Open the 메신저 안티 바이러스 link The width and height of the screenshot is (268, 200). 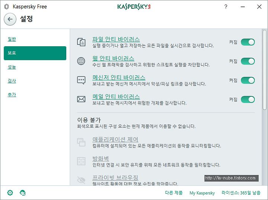pos(119,78)
